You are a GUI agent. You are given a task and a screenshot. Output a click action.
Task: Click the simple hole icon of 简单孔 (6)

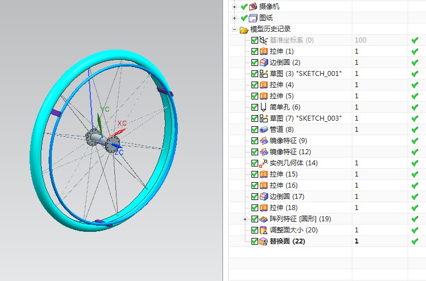click(263, 107)
